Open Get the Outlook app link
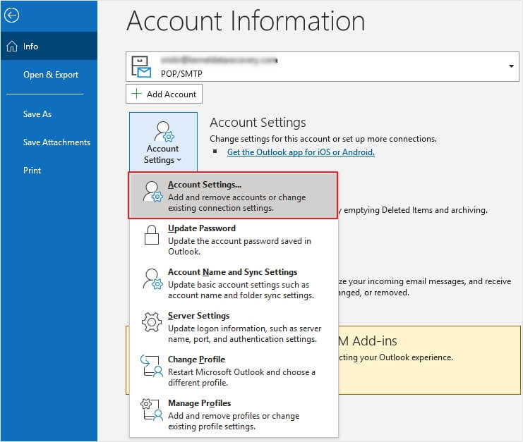The image size is (523, 442). click(301, 152)
